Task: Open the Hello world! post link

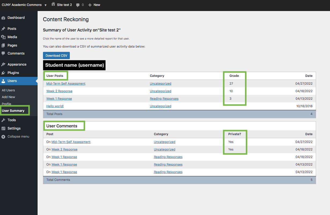Action: [x=55, y=106]
